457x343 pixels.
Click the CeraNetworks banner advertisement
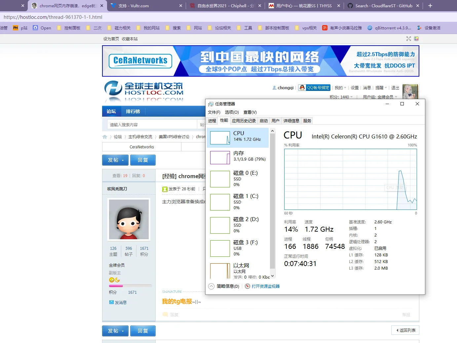pos(261,61)
